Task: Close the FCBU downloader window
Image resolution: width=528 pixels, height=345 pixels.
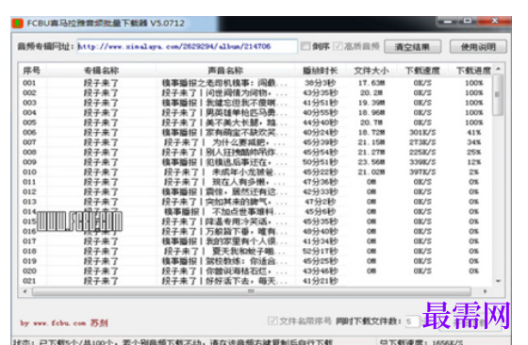Action: coord(494,21)
